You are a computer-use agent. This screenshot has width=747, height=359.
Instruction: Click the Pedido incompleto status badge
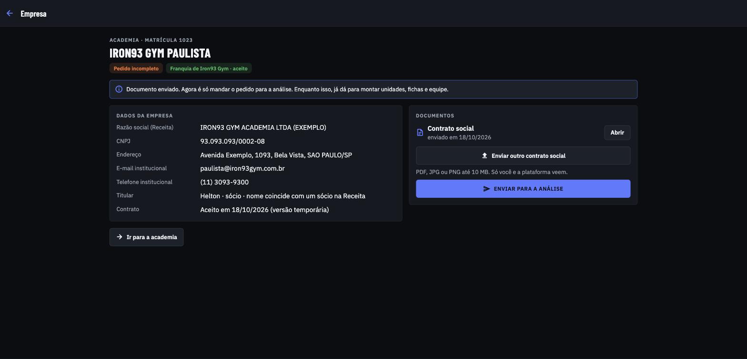(136, 68)
